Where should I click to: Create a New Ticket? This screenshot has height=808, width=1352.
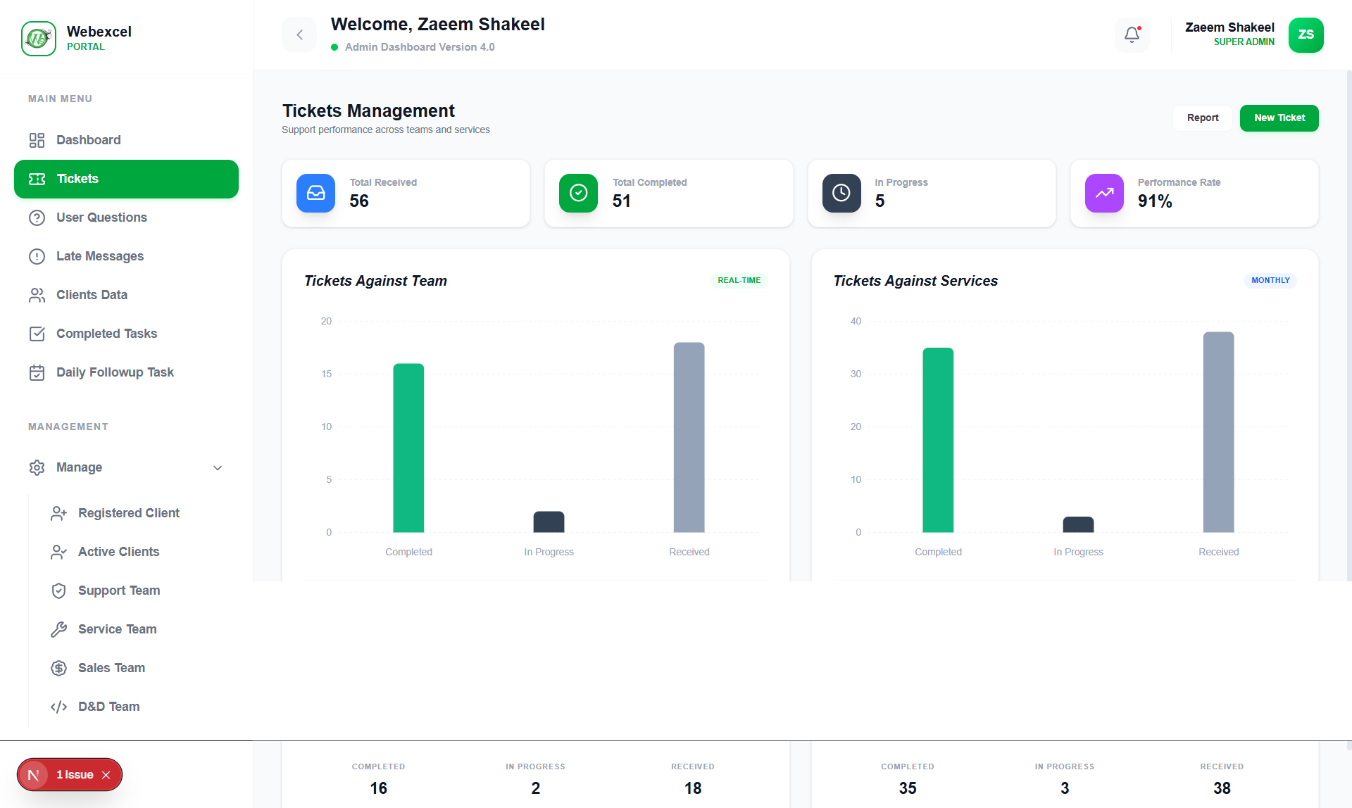click(x=1279, y=118)
